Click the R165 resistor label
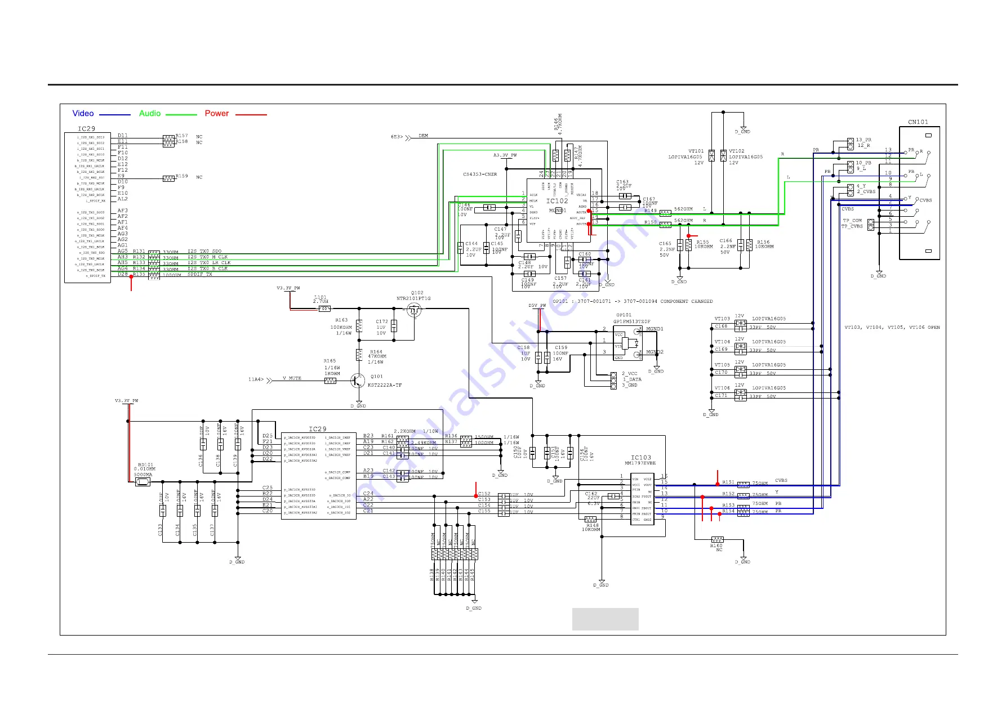 330,361
